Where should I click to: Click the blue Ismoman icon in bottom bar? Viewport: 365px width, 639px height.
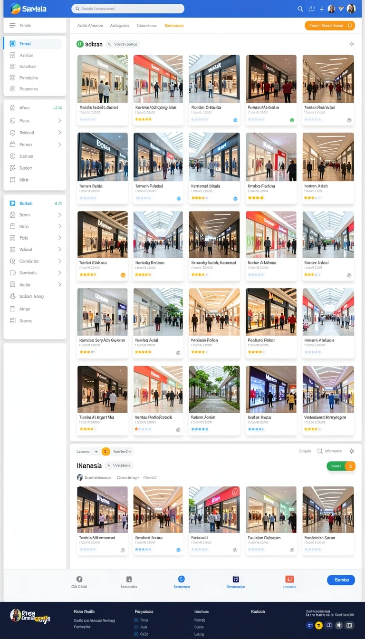tap(181, 579)
